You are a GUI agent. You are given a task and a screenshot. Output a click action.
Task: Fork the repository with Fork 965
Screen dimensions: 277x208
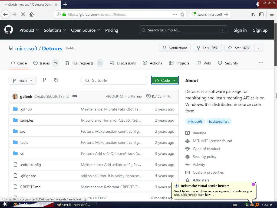(207, 48)
